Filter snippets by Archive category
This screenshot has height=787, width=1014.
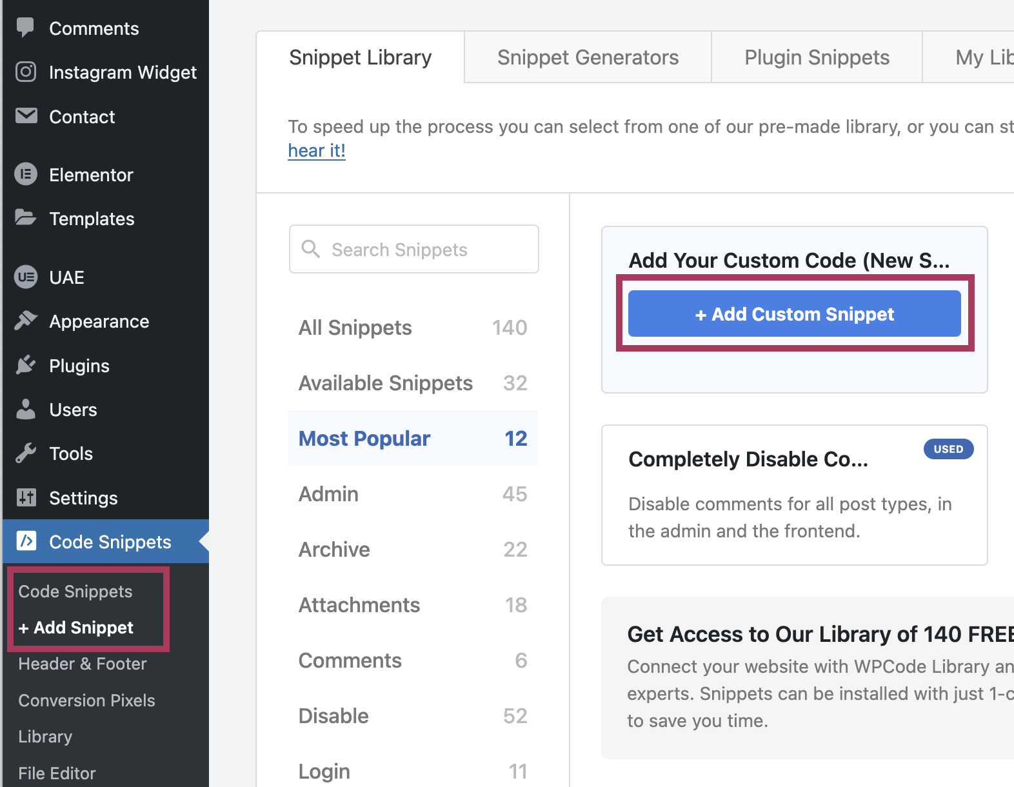[x=413, y=550]
